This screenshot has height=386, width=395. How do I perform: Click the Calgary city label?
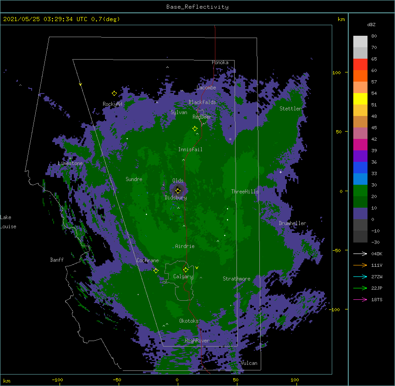coord(183,276)
